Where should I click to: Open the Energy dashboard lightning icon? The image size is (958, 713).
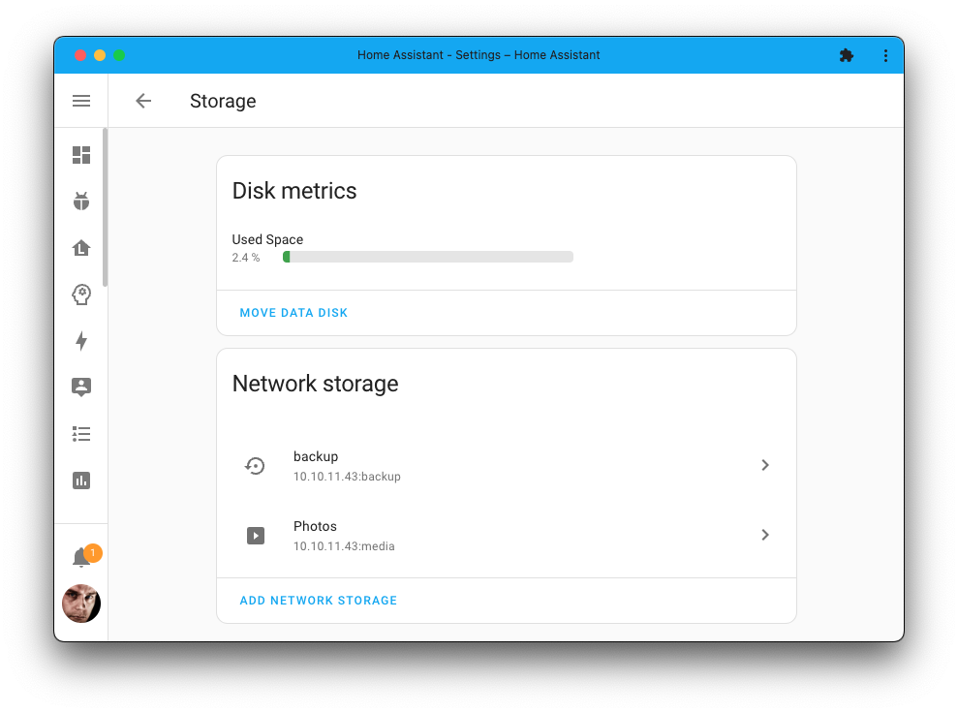[81, 341]
